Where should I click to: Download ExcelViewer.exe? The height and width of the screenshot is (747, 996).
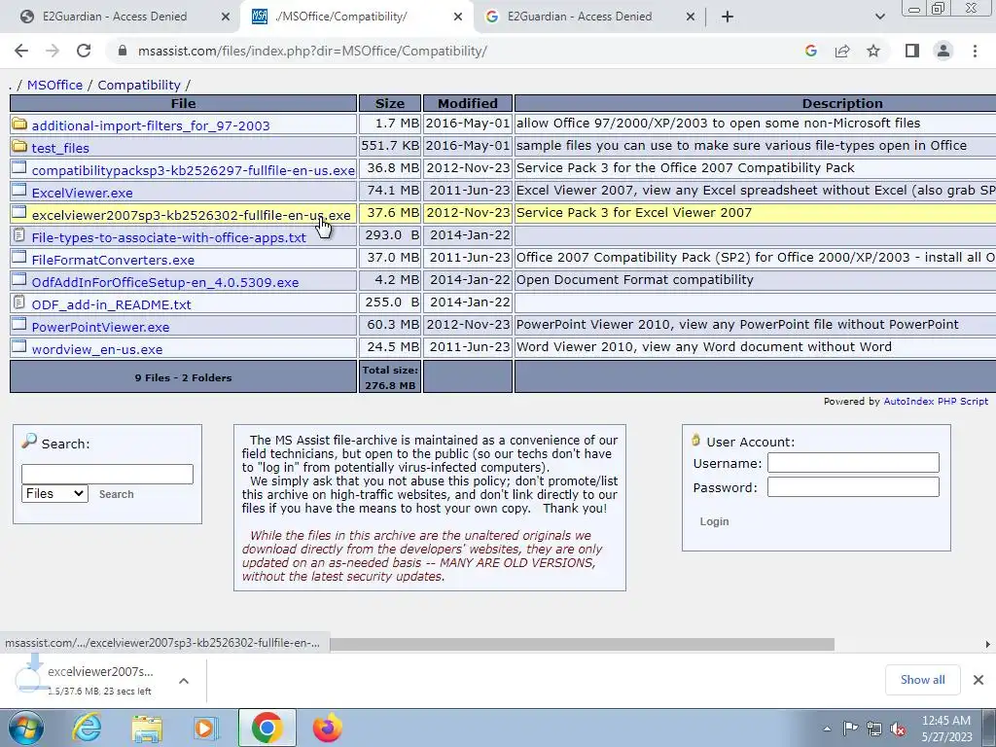(x=82, y=193)
